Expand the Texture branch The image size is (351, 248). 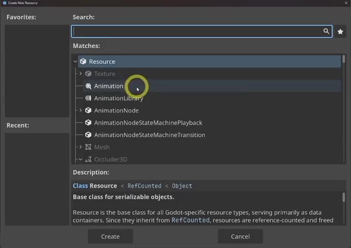[81, 73]
